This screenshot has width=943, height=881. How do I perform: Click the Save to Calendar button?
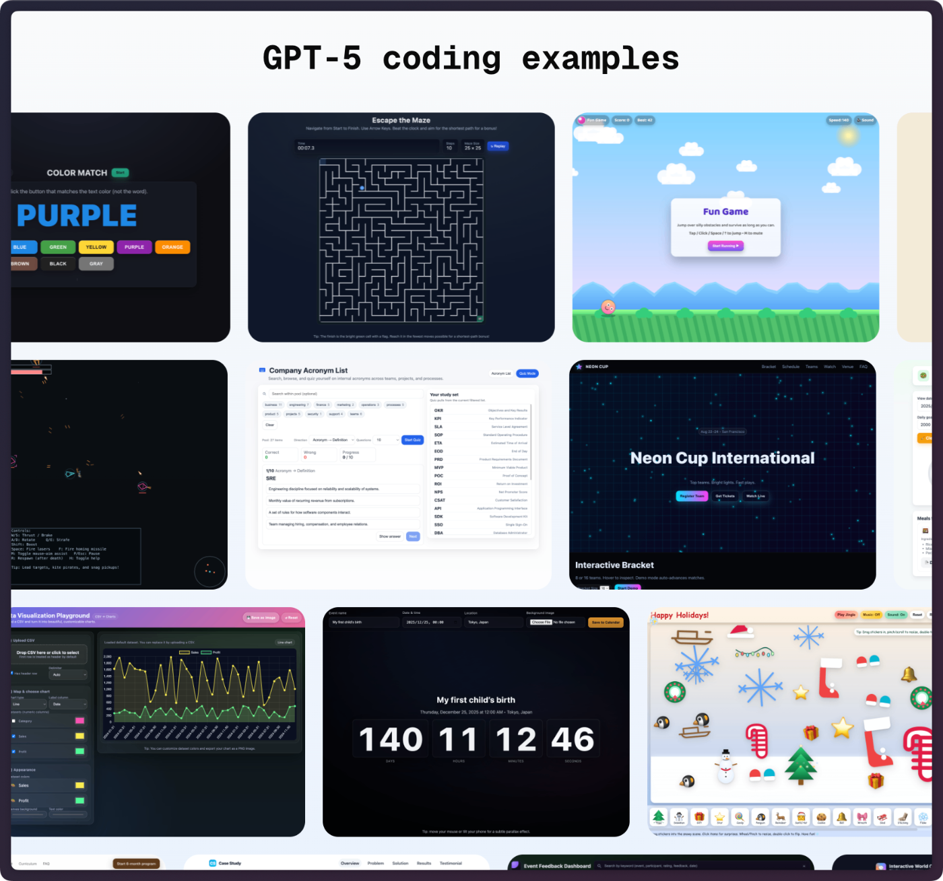(606, 622)
